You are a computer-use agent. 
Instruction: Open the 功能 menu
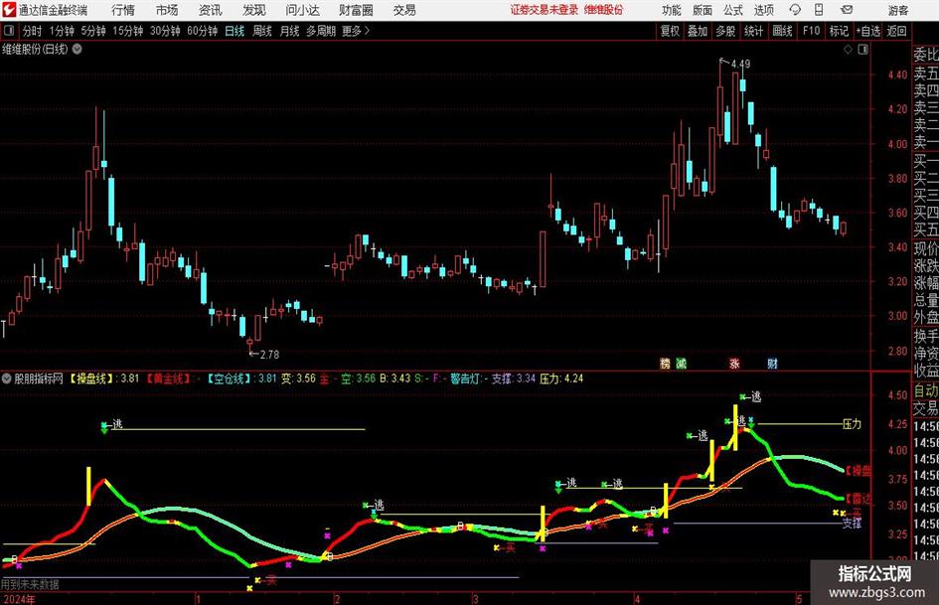point(672,10)
